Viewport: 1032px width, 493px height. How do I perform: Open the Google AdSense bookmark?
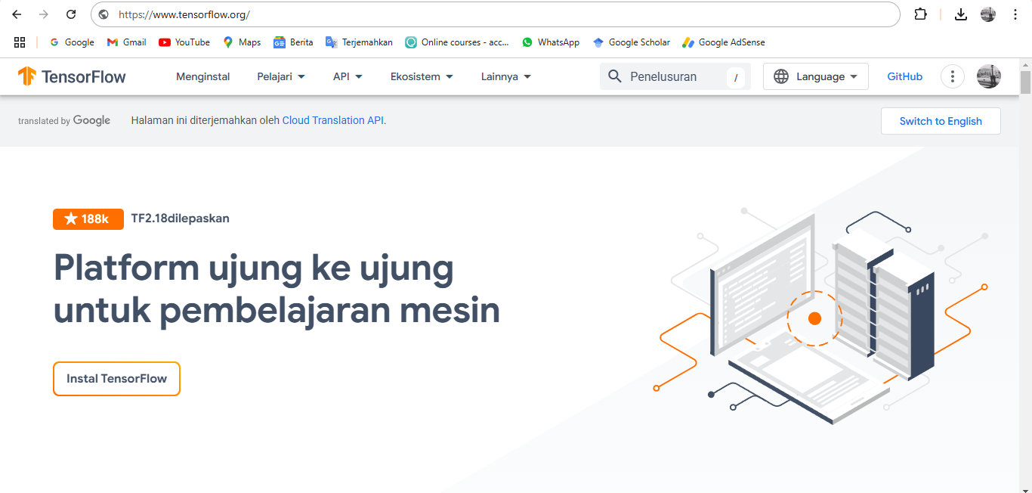coord(724,42)
